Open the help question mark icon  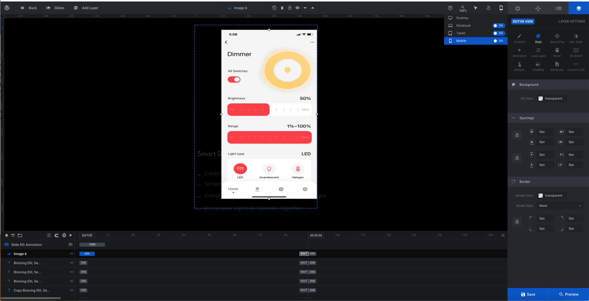[x=450, y=8]
